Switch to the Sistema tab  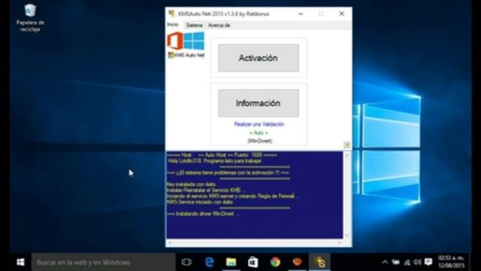[x=194, y=25]
